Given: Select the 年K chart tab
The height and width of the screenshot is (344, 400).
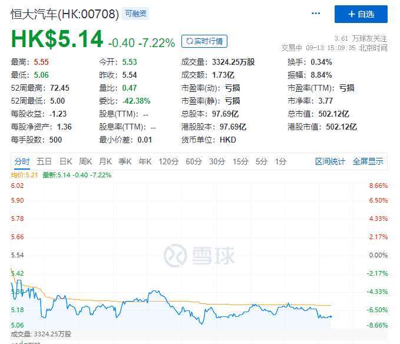Looking at the screenshot, I should (x=145, y=161).
